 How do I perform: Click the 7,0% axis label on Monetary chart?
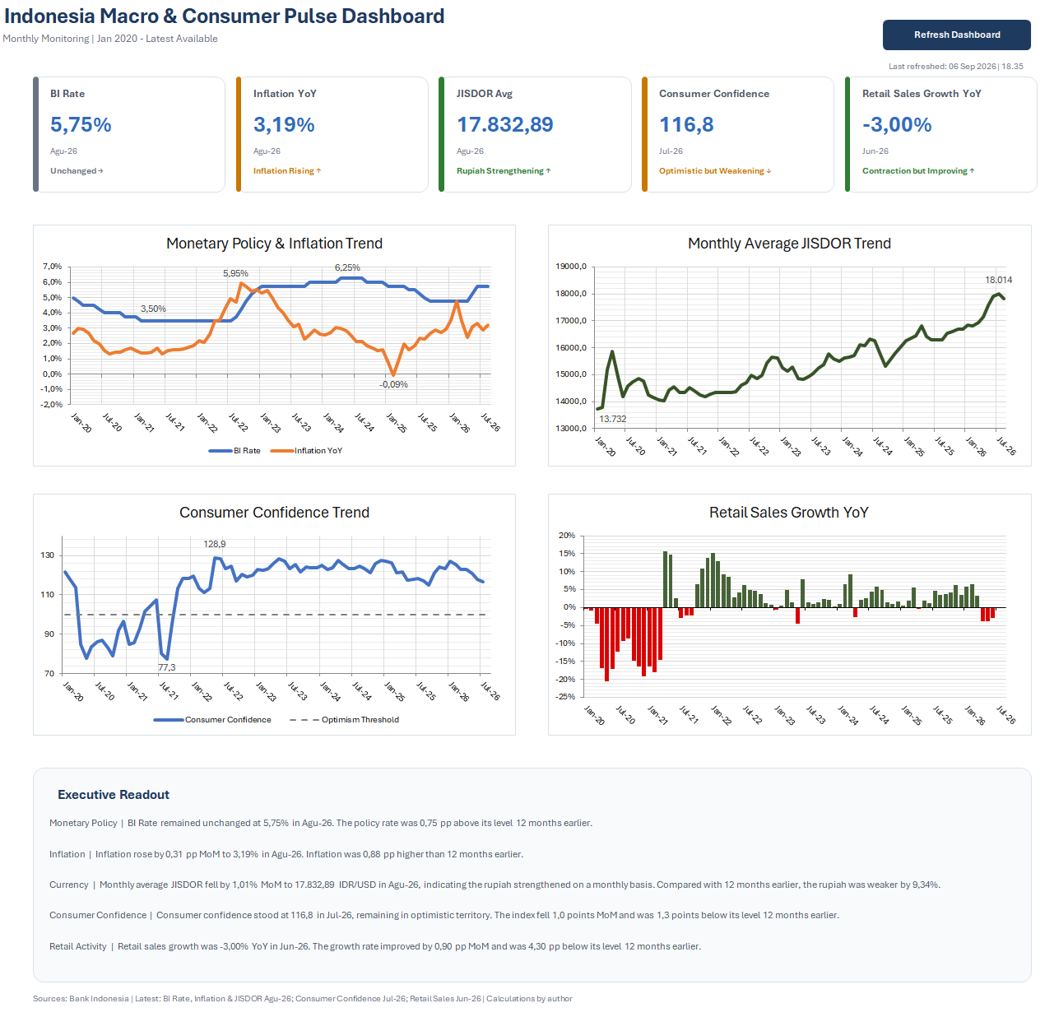(52, 267)
